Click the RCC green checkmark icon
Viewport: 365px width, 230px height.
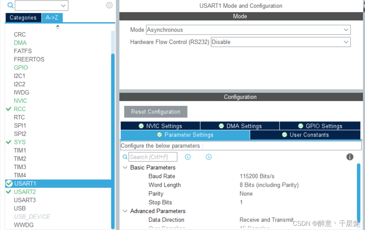pyautogui.click(x=9, y=109)
